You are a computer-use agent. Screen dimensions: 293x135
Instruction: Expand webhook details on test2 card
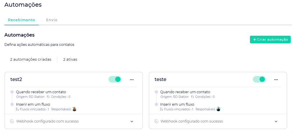[x=132, y=121]
